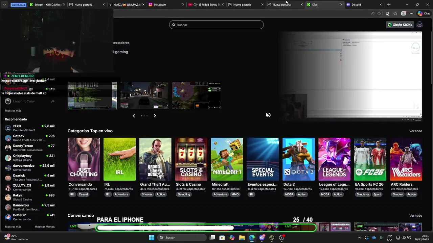Open the weather widget on taskbar
433x243 pixels.
16,238
